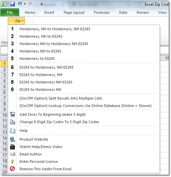
Task: Choose option 3 Holderness NH to Holderness NH 03245
Action: [x=84, y=44]
